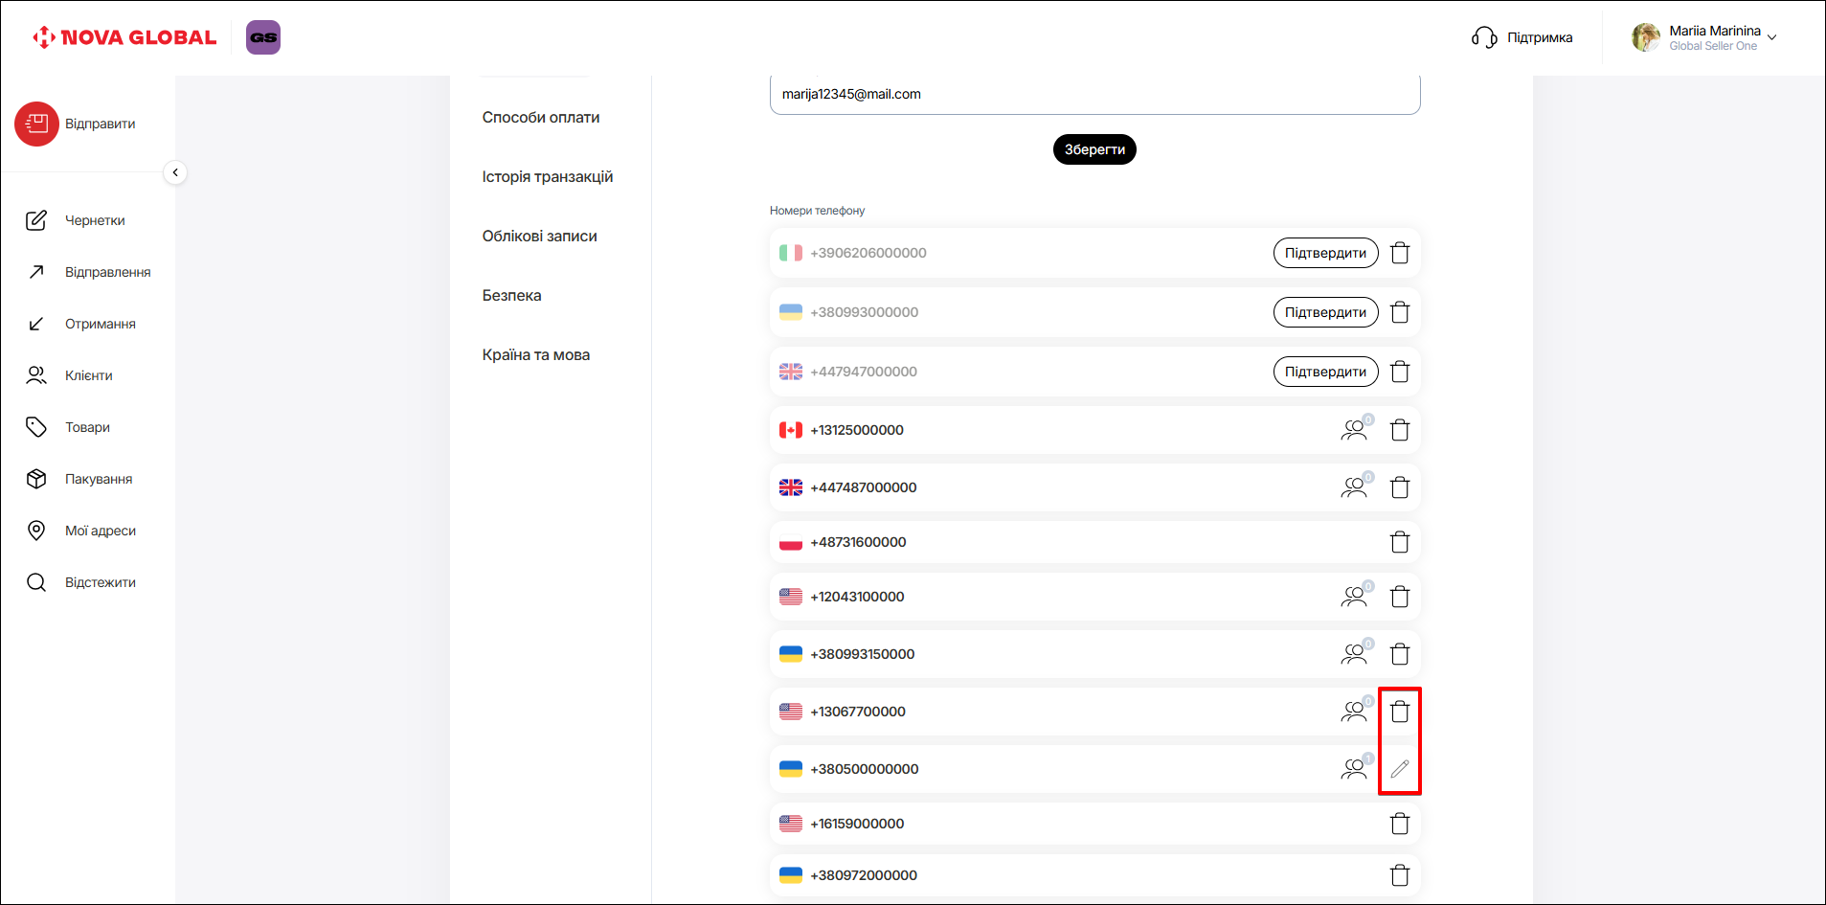Image resolution: width=1826 pixels, height=905 pixels.
Task: Go to Клієнти in sidebar
Action: coord(88,375)
